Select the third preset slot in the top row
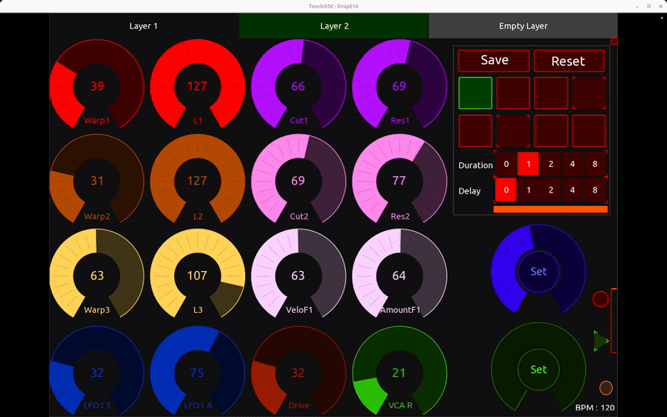Screen dimensions: 667x417 coord(551,93)
